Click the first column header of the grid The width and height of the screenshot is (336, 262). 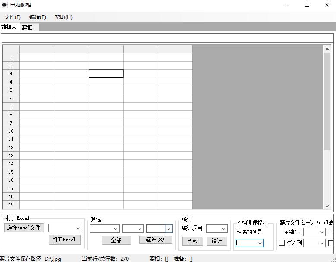(37, 49)
